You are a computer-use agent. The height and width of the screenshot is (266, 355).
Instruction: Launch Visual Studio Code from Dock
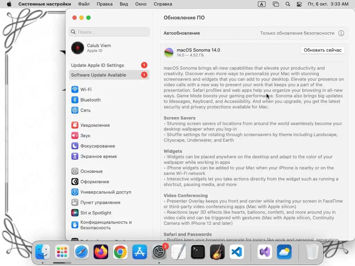(x=236, y=252)
